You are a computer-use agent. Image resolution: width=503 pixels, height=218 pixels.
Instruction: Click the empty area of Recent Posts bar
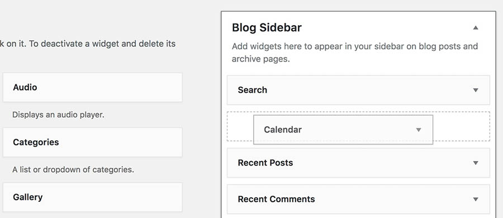(x=382, y=163)
